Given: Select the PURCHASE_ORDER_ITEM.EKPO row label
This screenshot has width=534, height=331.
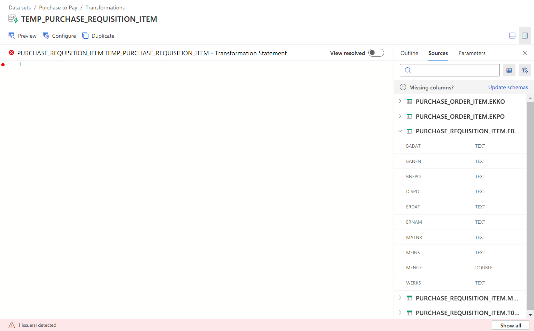Looking at the screenshot, I should pyautogui.click(x=460, y=116).
